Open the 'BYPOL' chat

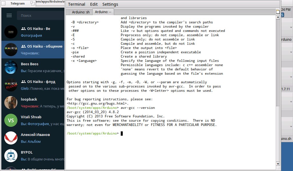[x=33, y=156]
